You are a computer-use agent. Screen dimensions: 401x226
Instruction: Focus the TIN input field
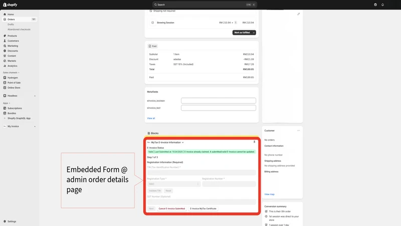[x=202, y=172]
